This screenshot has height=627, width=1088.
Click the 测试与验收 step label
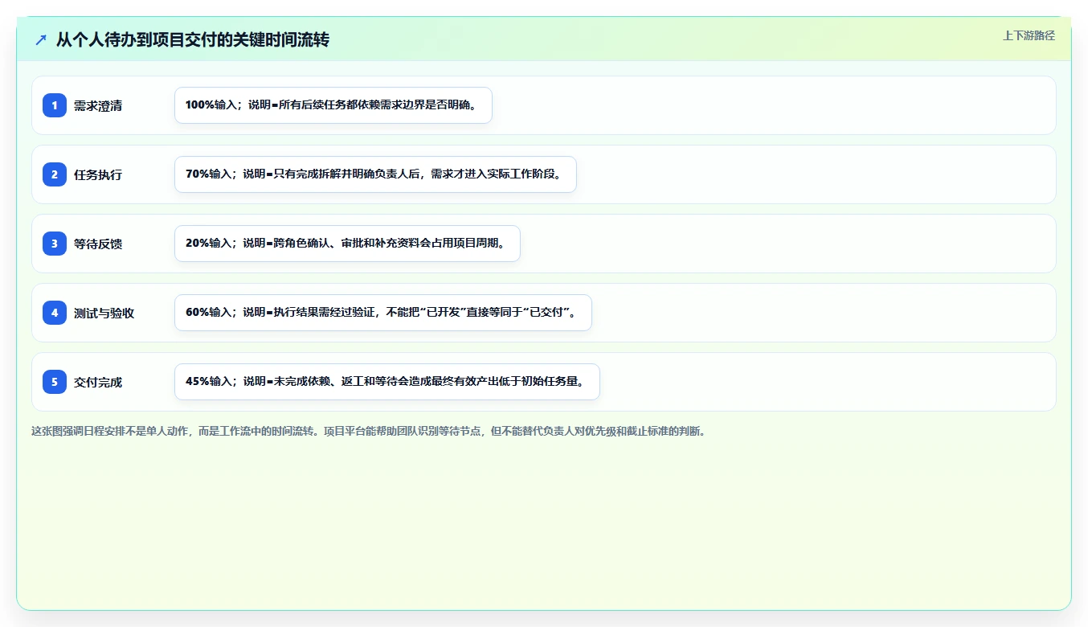(104, 313)
